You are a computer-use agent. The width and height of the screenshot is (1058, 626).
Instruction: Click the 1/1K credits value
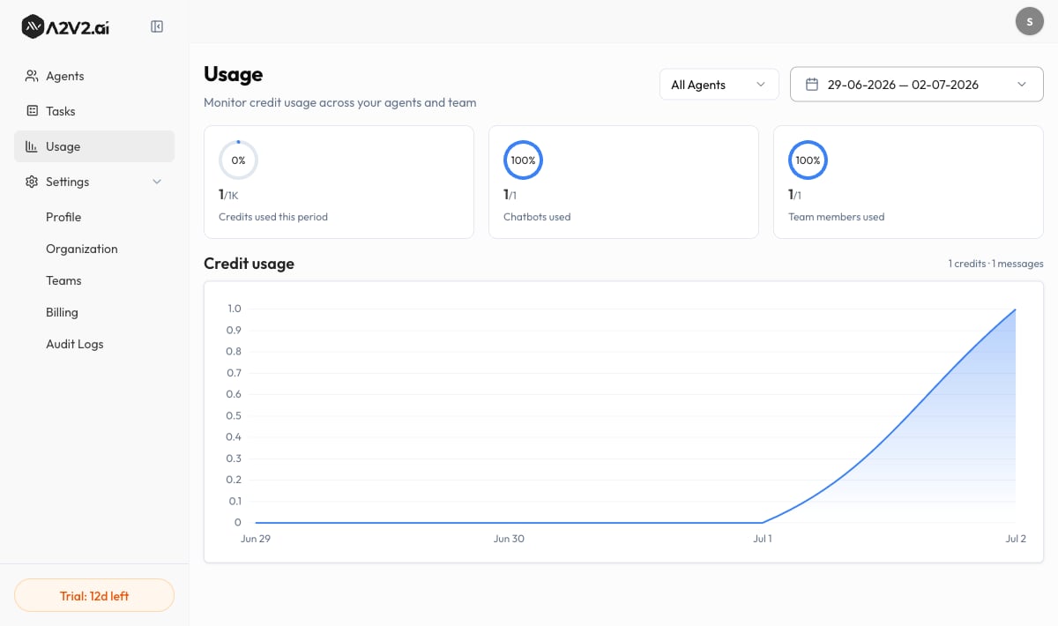click(x=228, y=195)
